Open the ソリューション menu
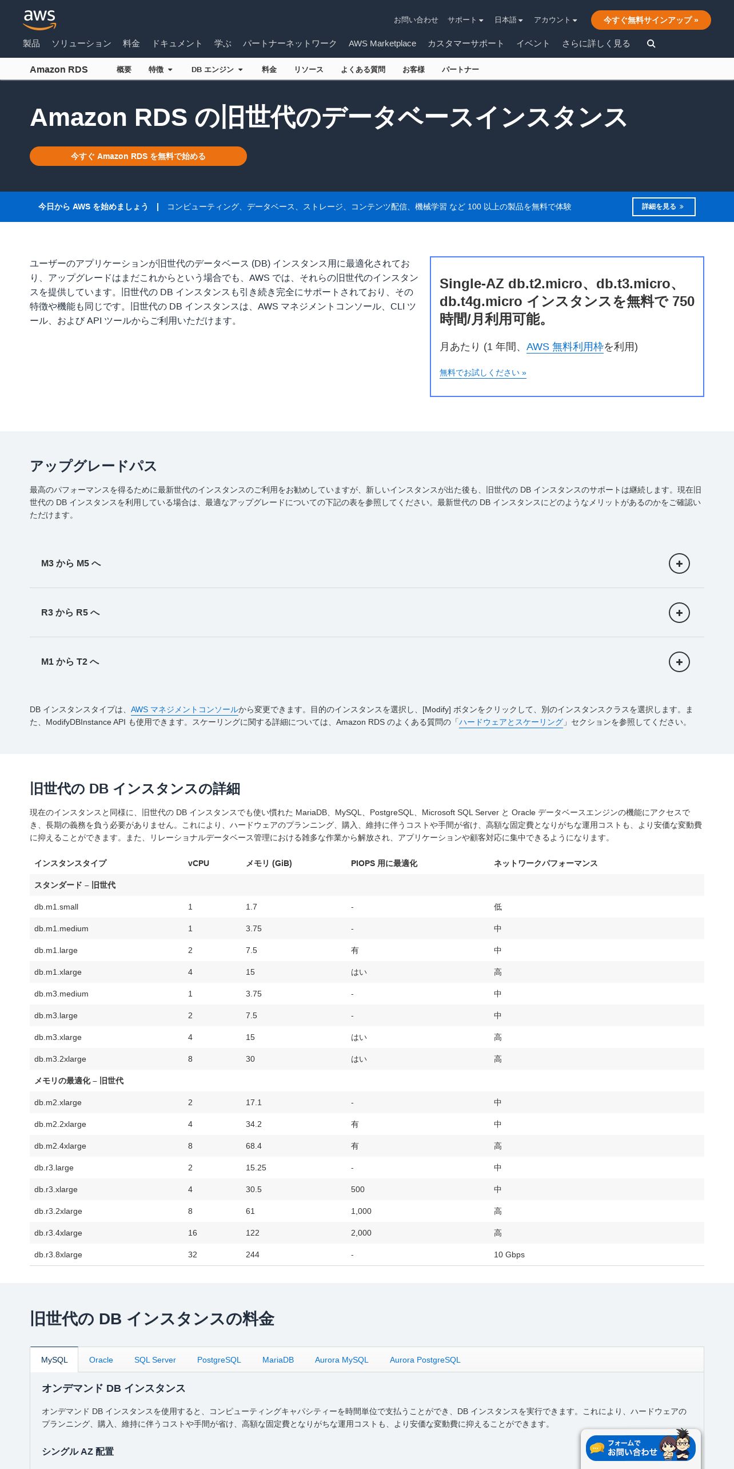734x1469 pixels. 81,43
